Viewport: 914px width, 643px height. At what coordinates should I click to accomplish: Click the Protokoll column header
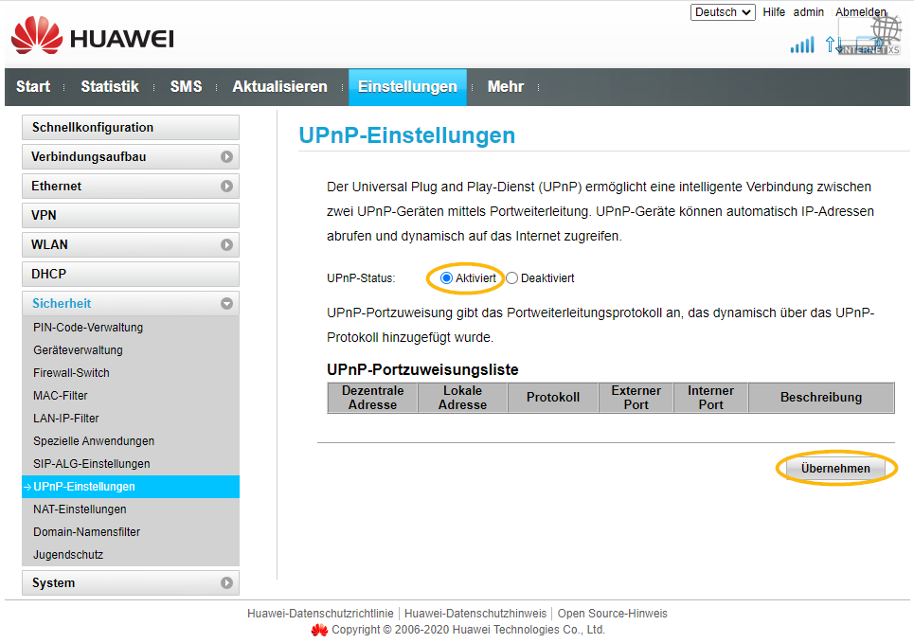[x=553, y=398]
